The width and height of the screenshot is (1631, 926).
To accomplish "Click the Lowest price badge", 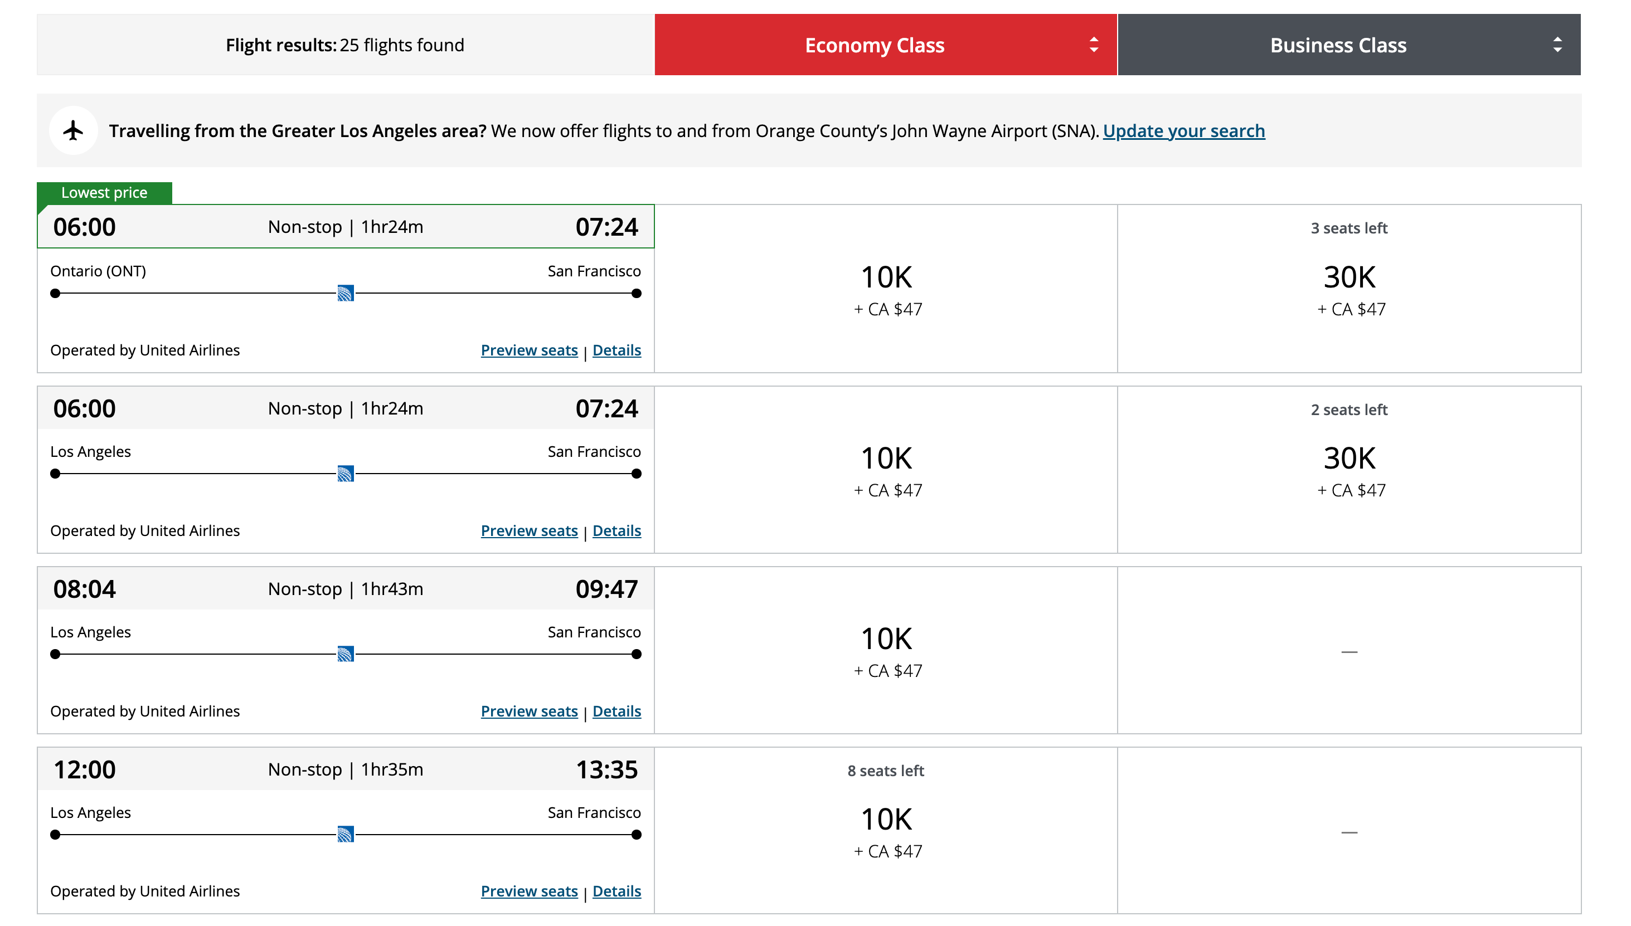I will click(104, 192).
